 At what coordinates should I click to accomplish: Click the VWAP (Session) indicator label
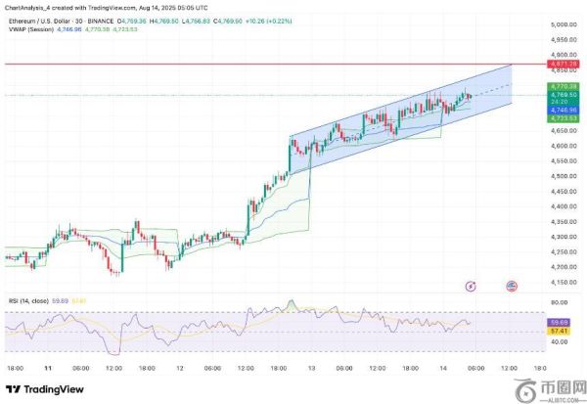pos(31,29)
